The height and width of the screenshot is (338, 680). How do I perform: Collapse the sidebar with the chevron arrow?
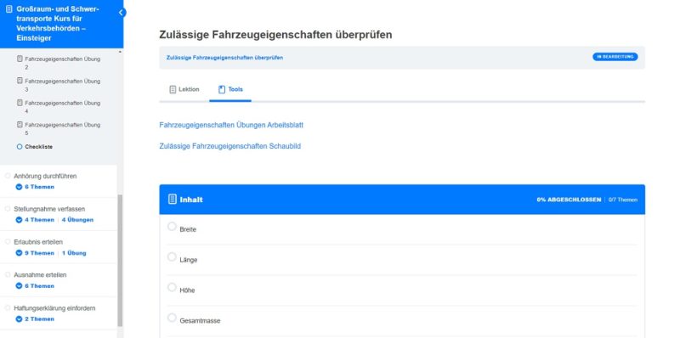pyautogui.click(x=122, y=13)
